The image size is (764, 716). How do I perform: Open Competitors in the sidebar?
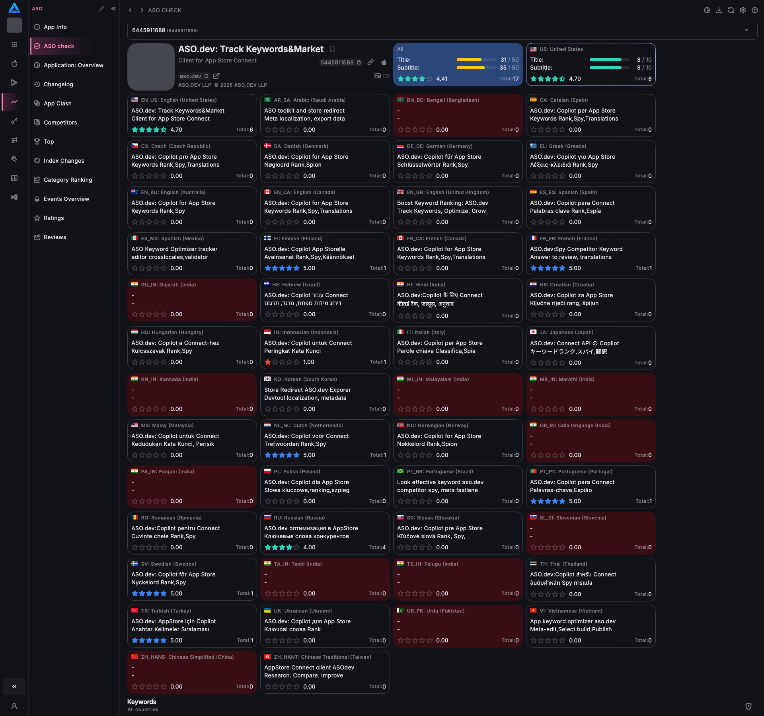coord(74,123)
